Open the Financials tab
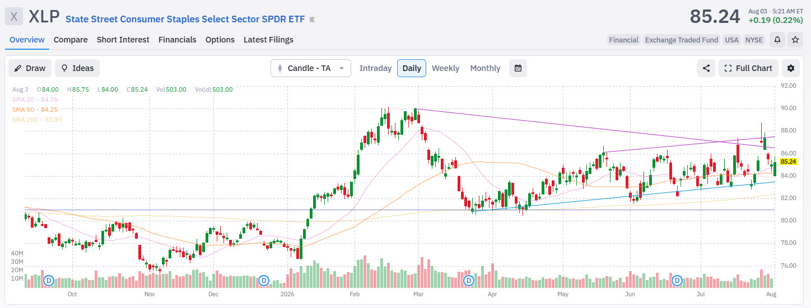 click(178, 40)
